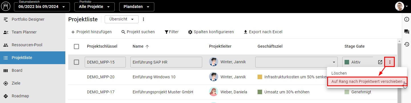This screenshot has height=103, width=411.
Task: Expand the Plandaten dropdown
Action: point(137,7)
